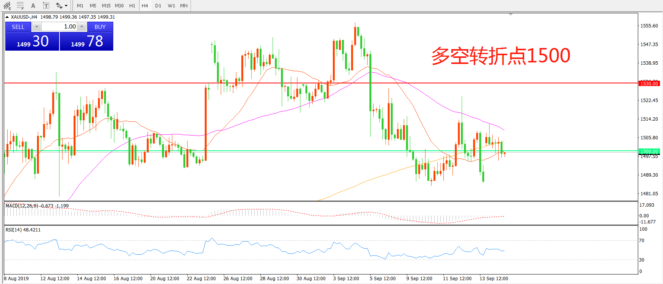
Task: Click the green 1500.00 price level label
Action: point(649,152)
